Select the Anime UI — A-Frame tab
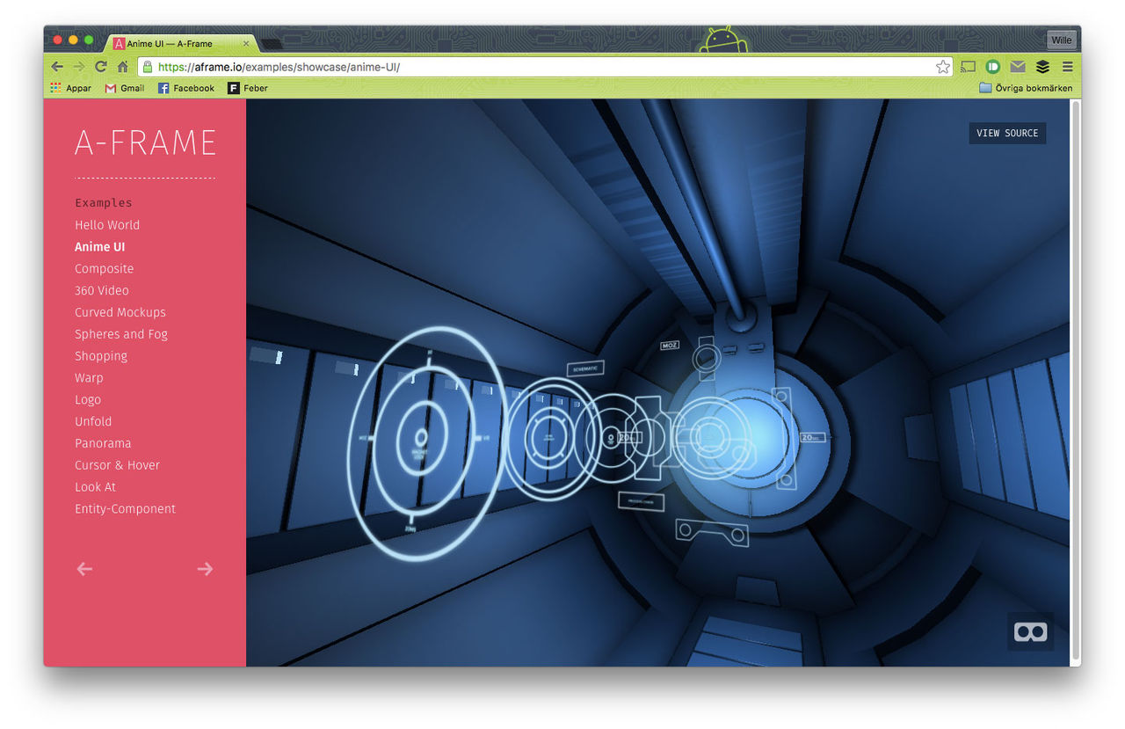 [178, 43]
